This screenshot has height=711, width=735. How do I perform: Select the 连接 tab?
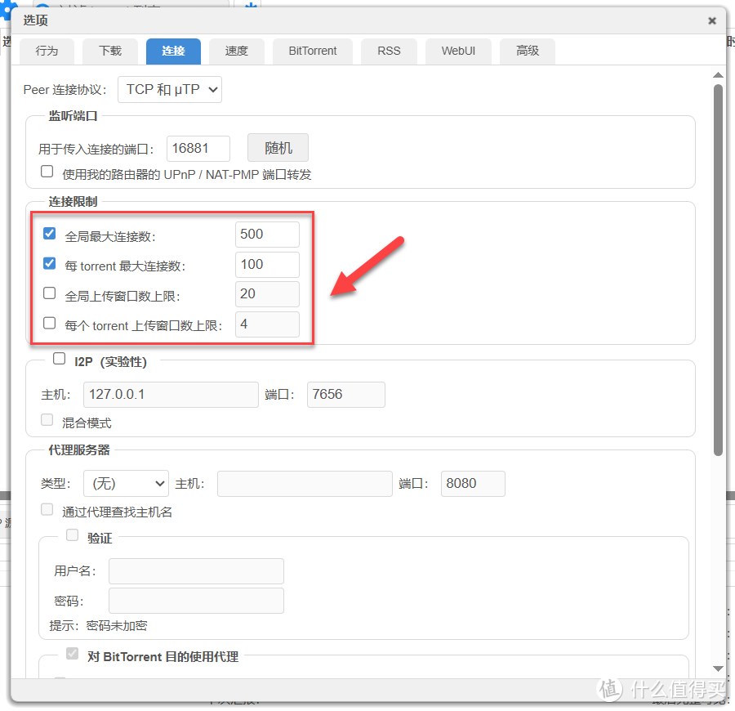(173, 51)
